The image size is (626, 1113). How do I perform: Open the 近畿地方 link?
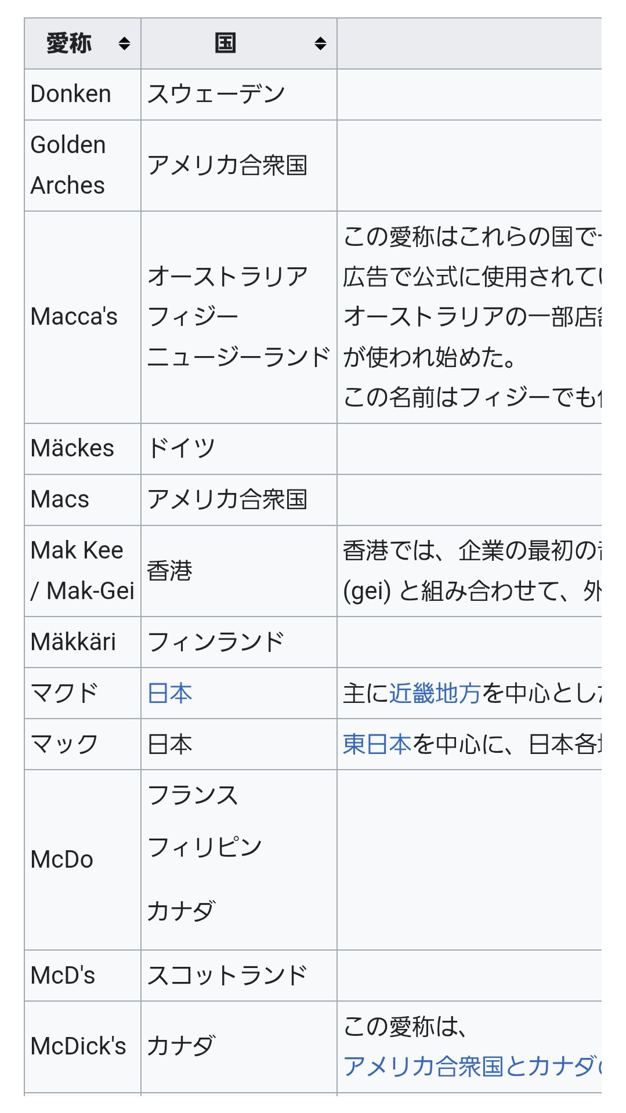pyautogui.click(x=435, y=693)
